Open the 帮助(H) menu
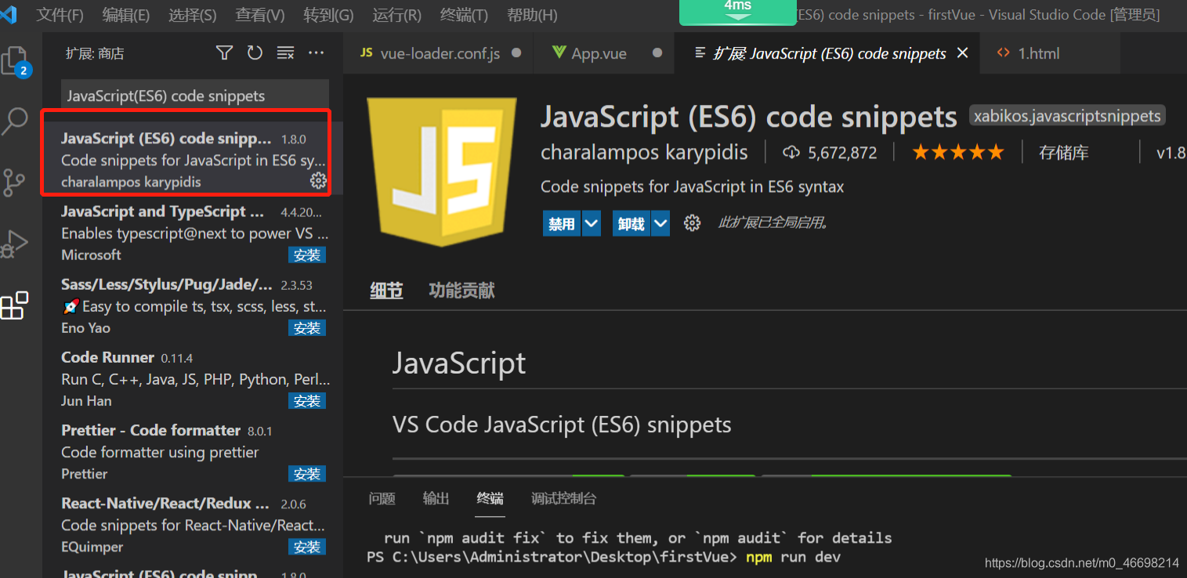Viewport: 1187px width, 578px height. pyautogui.click(x=532, y=15)
